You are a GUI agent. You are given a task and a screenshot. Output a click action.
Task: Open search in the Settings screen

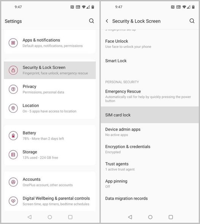point(91,21)
